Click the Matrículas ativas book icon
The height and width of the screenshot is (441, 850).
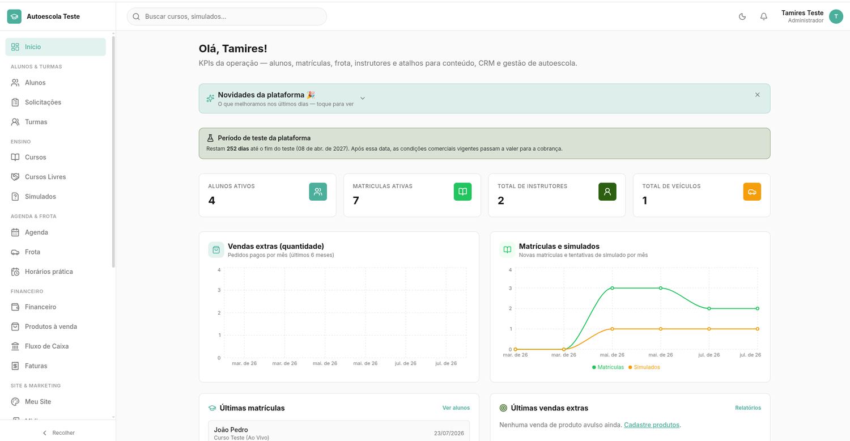(x=462, y=192)
